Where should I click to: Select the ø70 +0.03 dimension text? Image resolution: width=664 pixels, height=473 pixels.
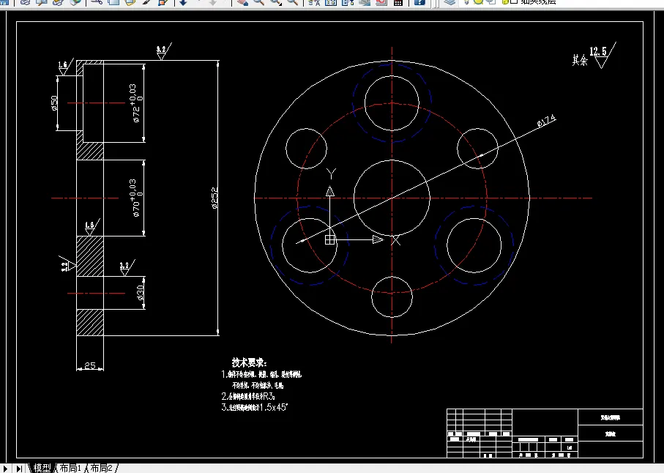[136, 198]
